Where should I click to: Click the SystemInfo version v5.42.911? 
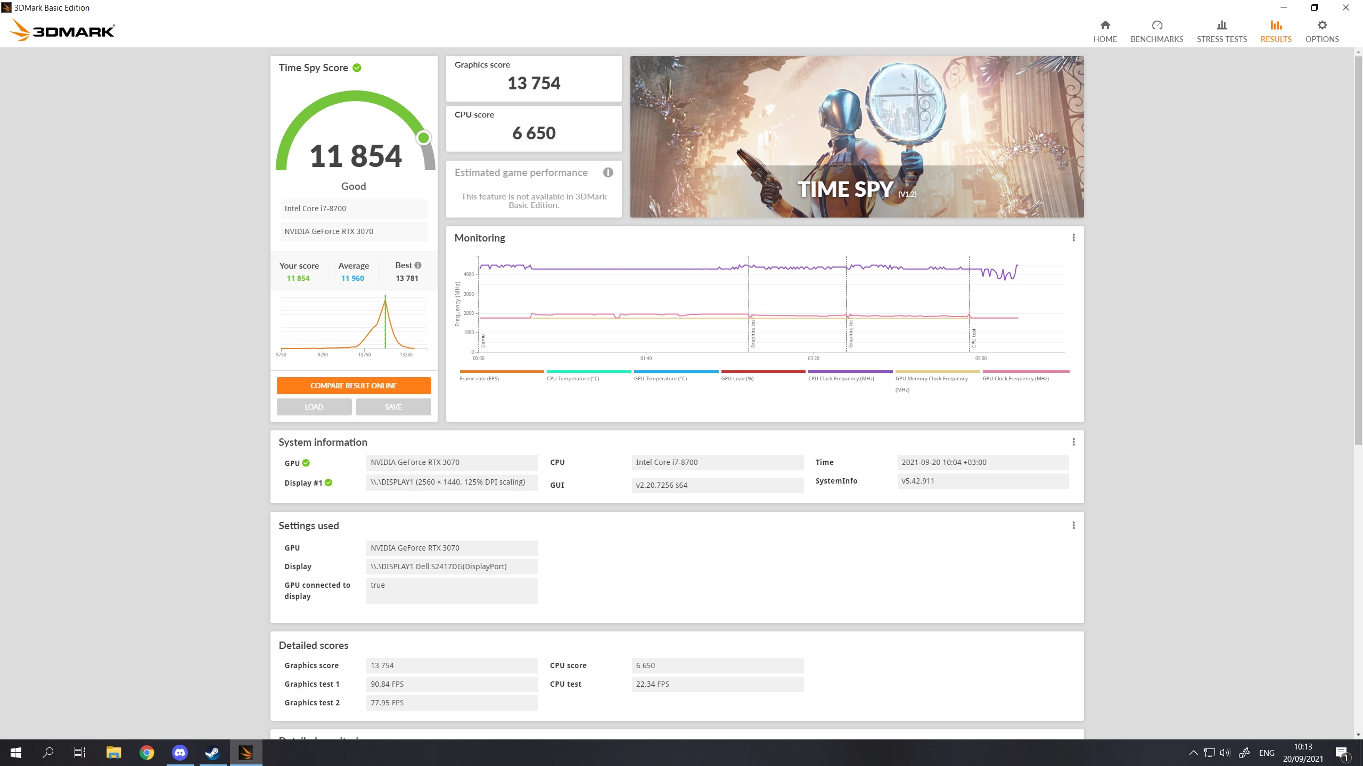[x=983, y=481]
